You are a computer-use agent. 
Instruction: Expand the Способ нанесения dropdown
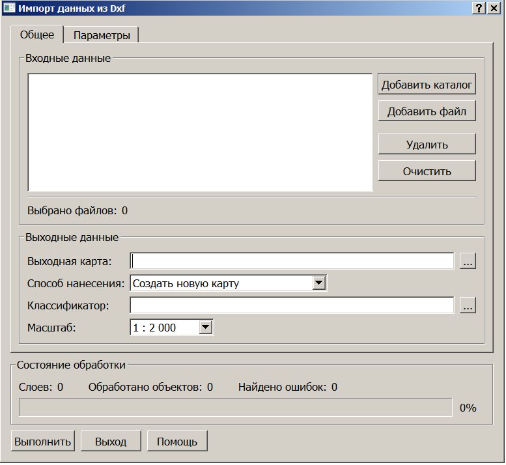pyautogui.click(x=319, y=283)
